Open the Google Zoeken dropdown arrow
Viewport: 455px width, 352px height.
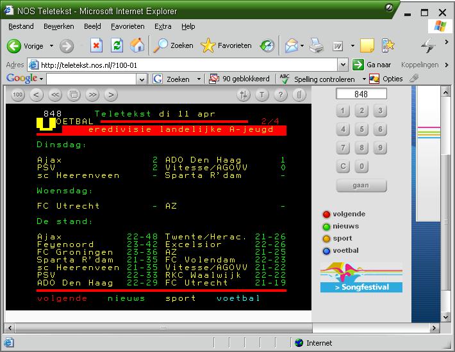coord(199,79)
